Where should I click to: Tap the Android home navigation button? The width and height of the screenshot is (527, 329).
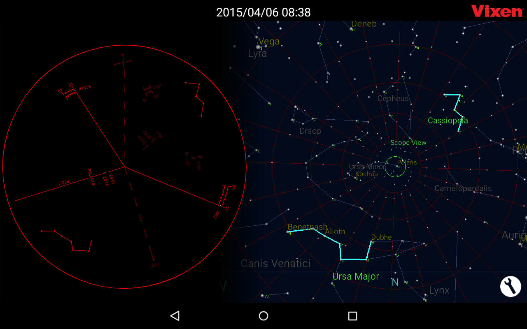(x=263, y=316)
